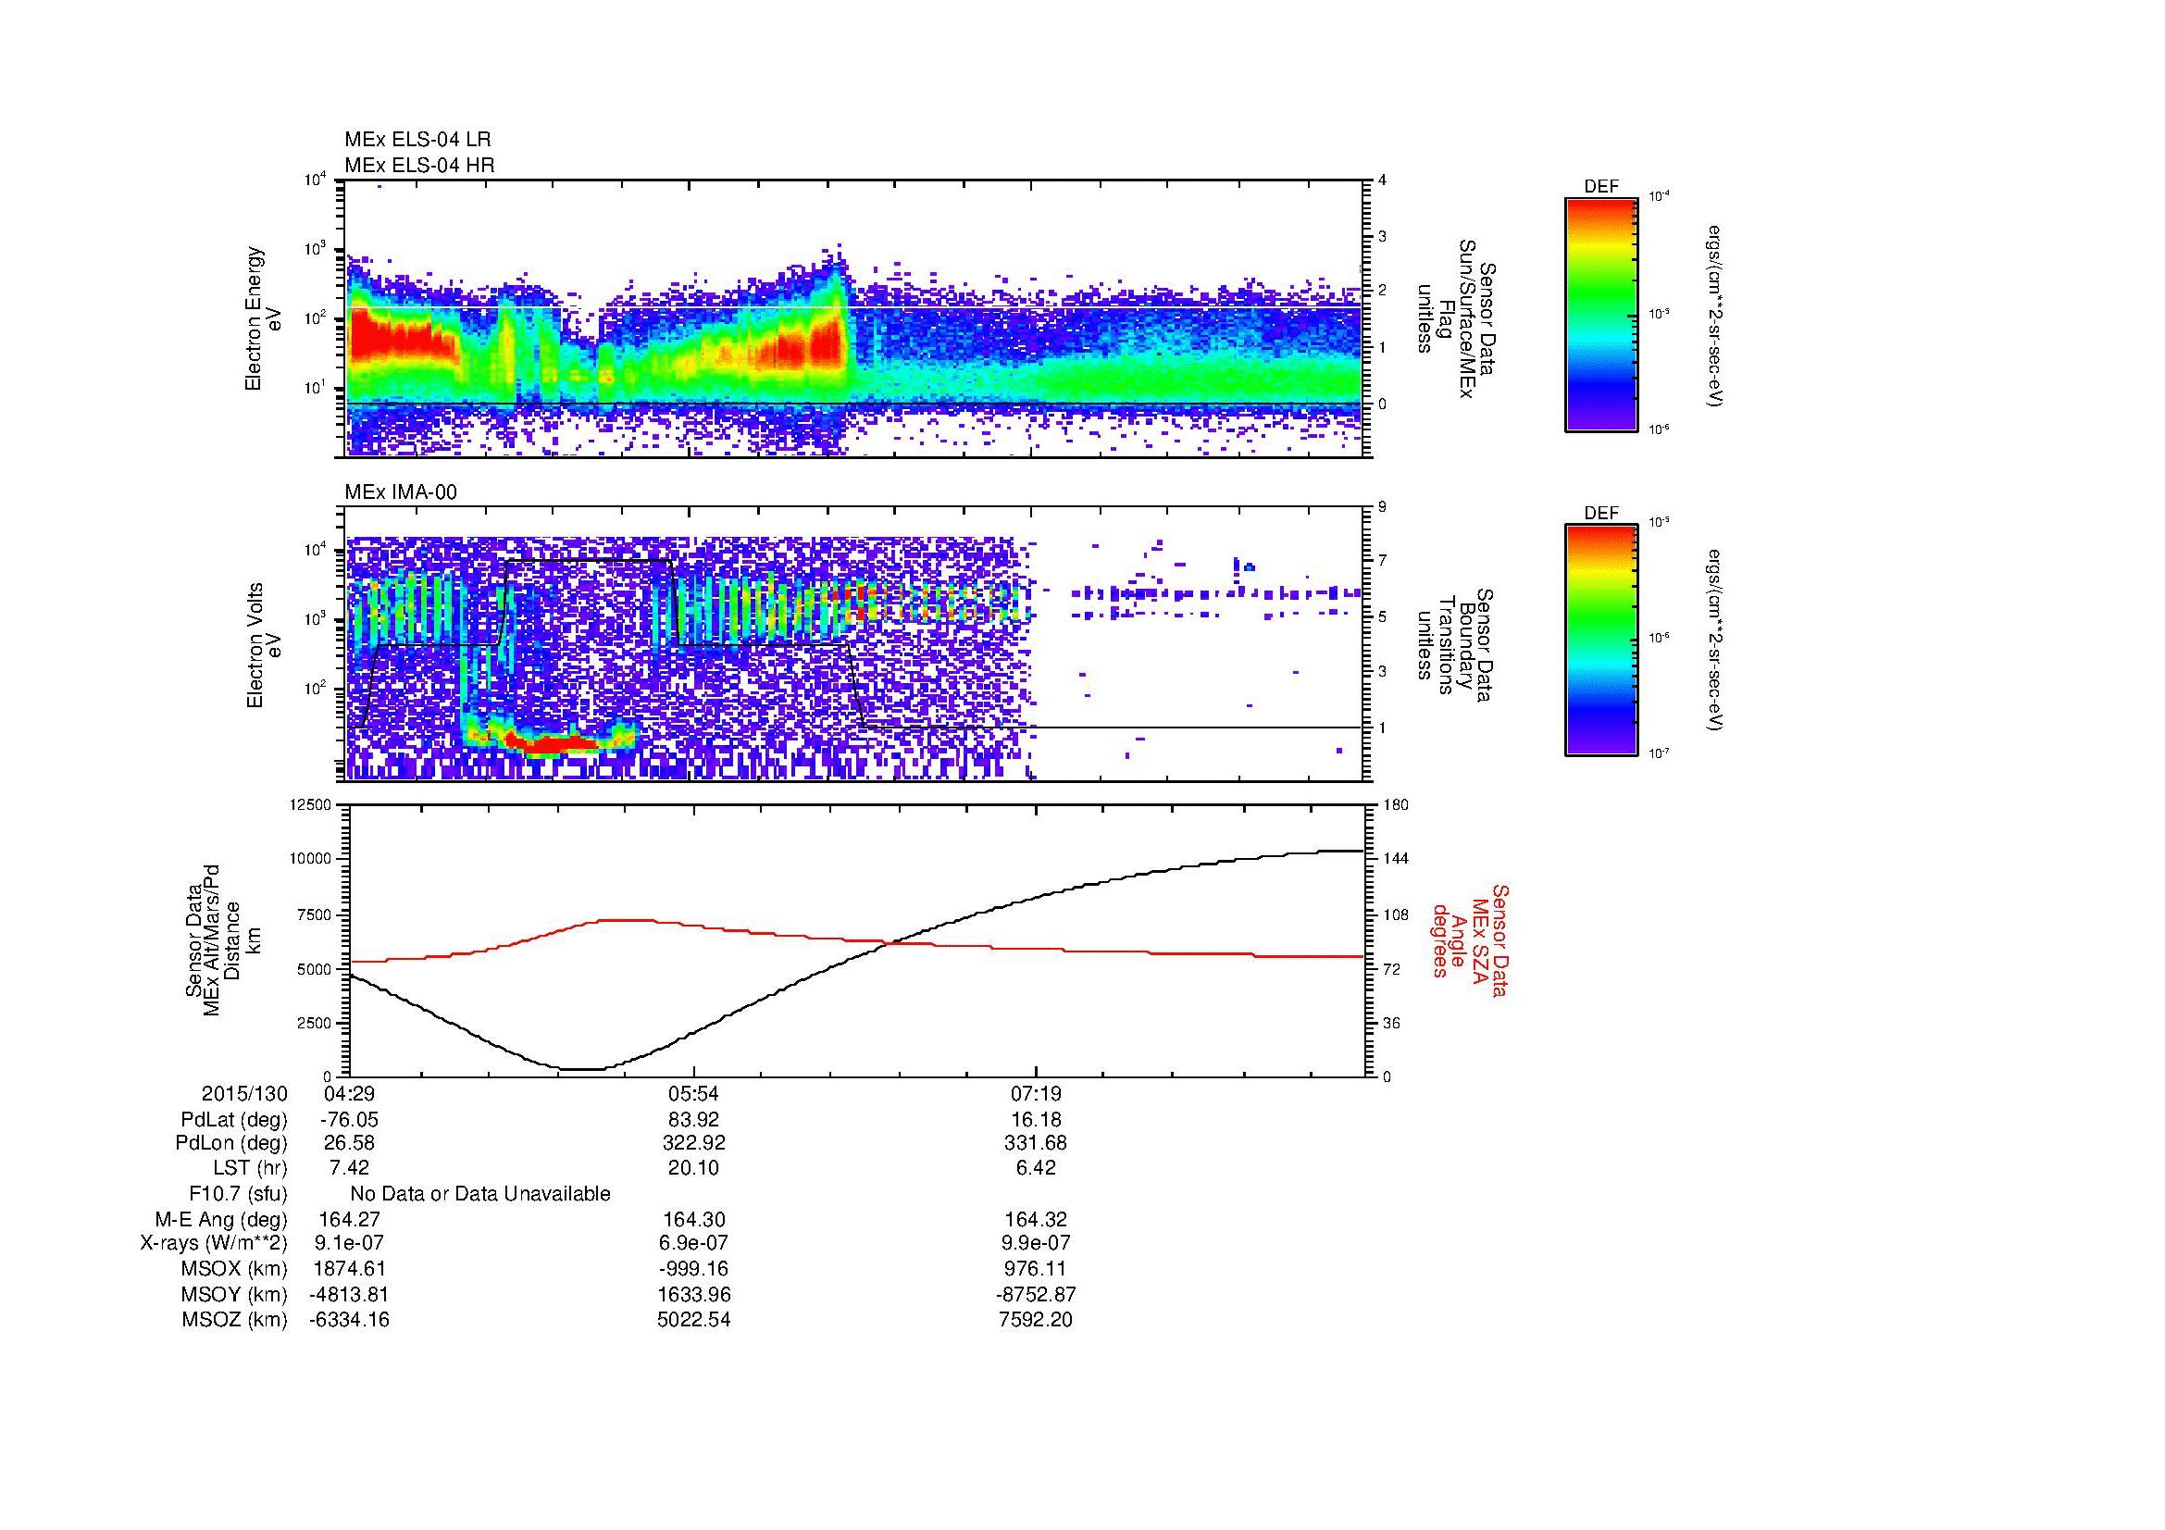
Task: Click PdLat value 16.18
Action: pos(1036,1120)
